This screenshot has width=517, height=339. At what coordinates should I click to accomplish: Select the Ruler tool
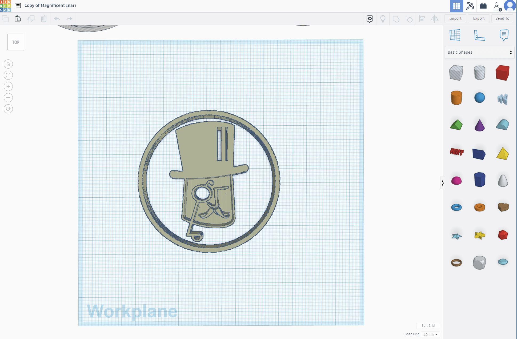pyautogui.click(x=479, y=35)
